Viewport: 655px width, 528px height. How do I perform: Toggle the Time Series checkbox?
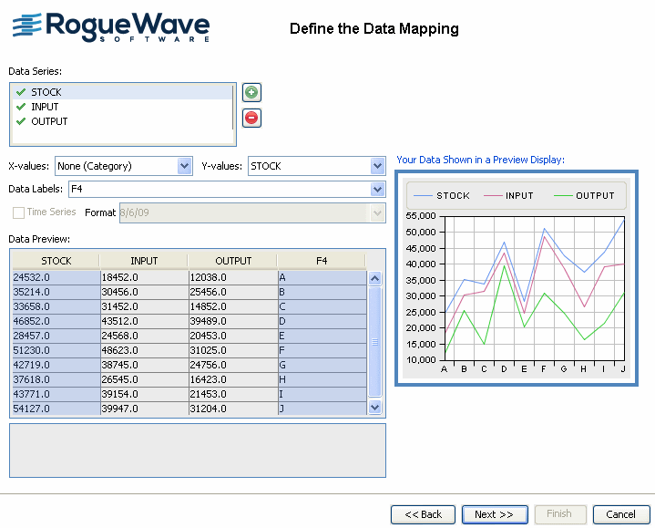click(x=18, y=212)
